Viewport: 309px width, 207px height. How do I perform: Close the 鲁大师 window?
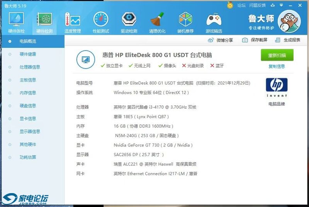coord(300,5)
